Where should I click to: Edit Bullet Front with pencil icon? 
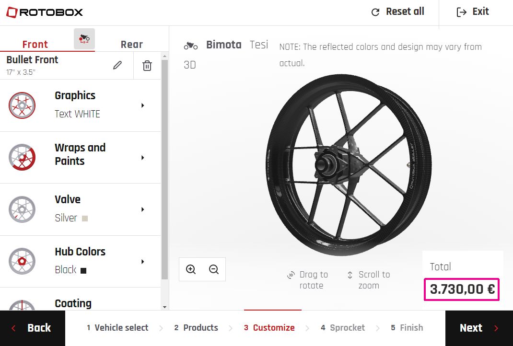tap(117, 65)
